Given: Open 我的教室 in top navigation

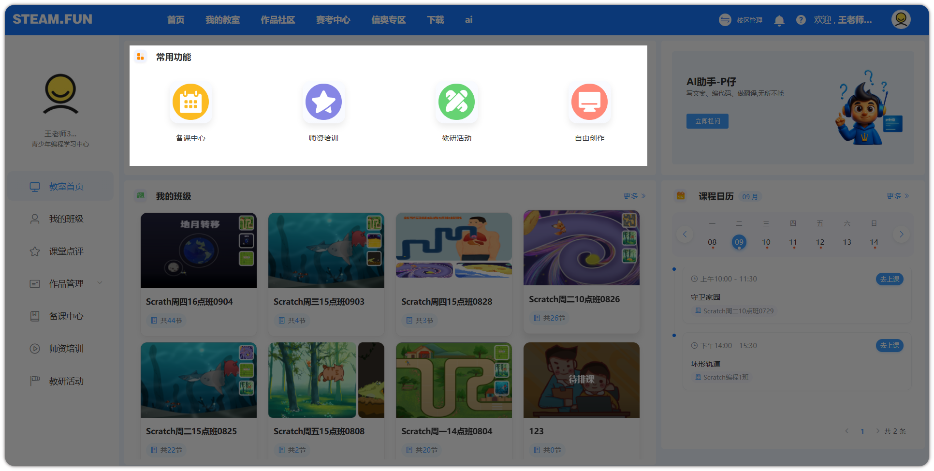Looking at the screenshot, I should (223, 20).
